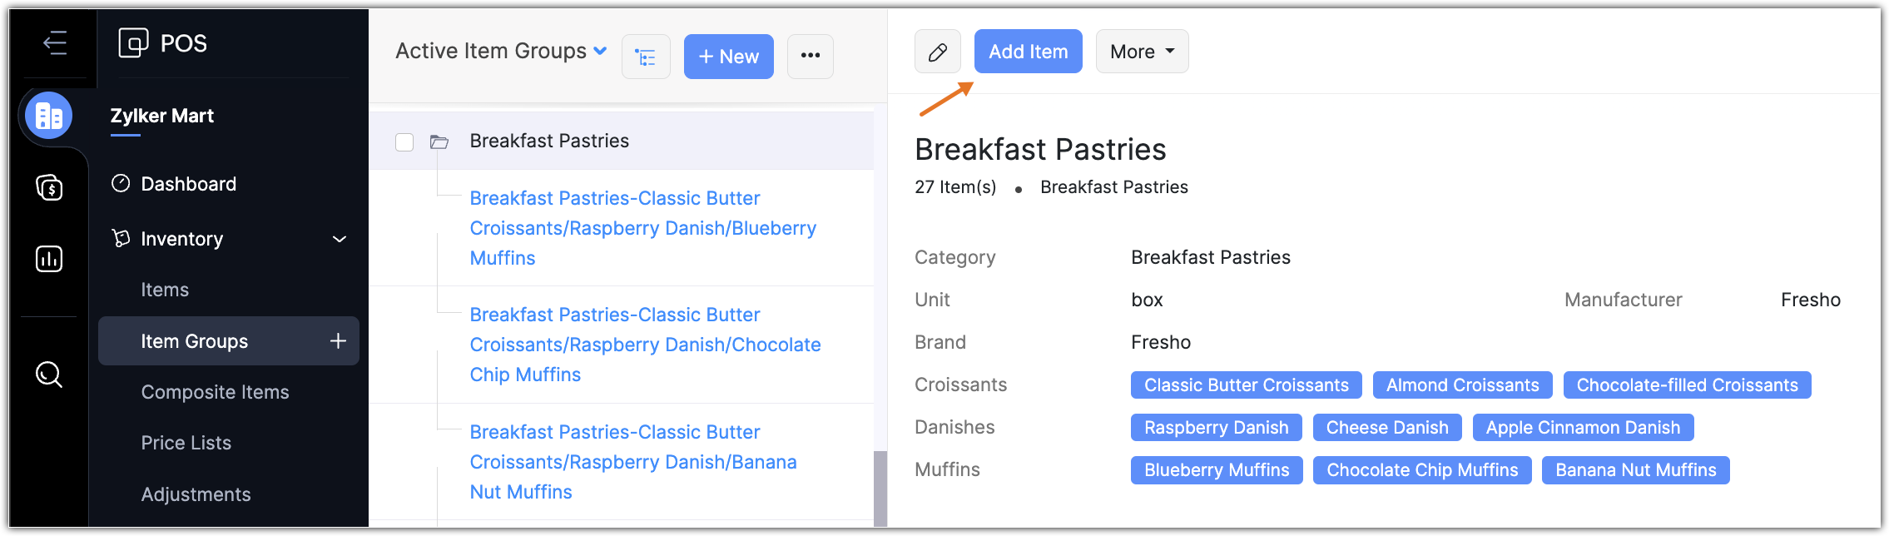Click the Add Item button
This screenshot has height=536, width=1889.
[1028, 52]
